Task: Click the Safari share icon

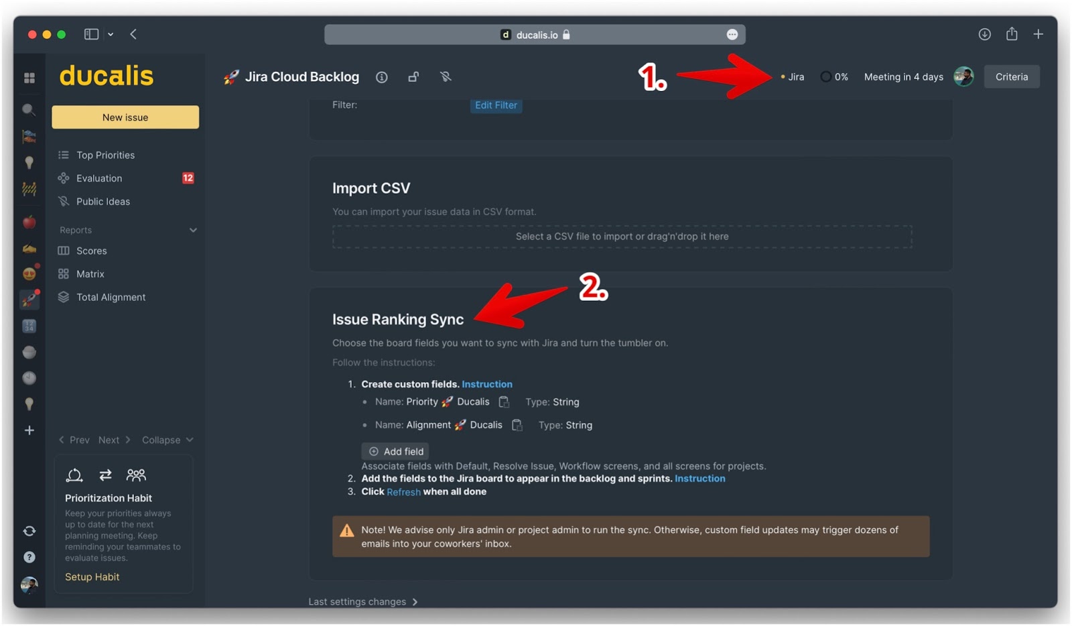Action: click(x=1012, y=34)
